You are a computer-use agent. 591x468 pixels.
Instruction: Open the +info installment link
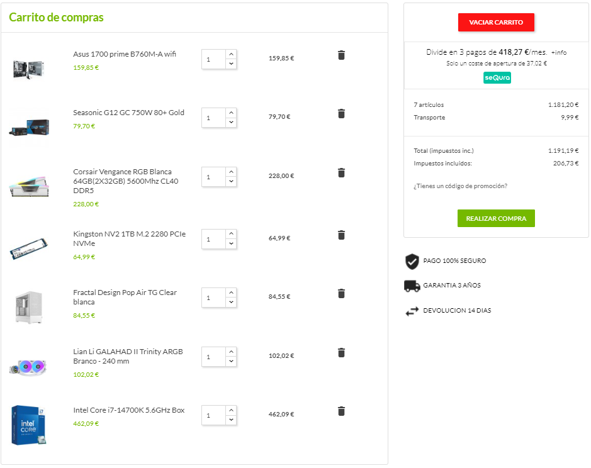(558, 52)
